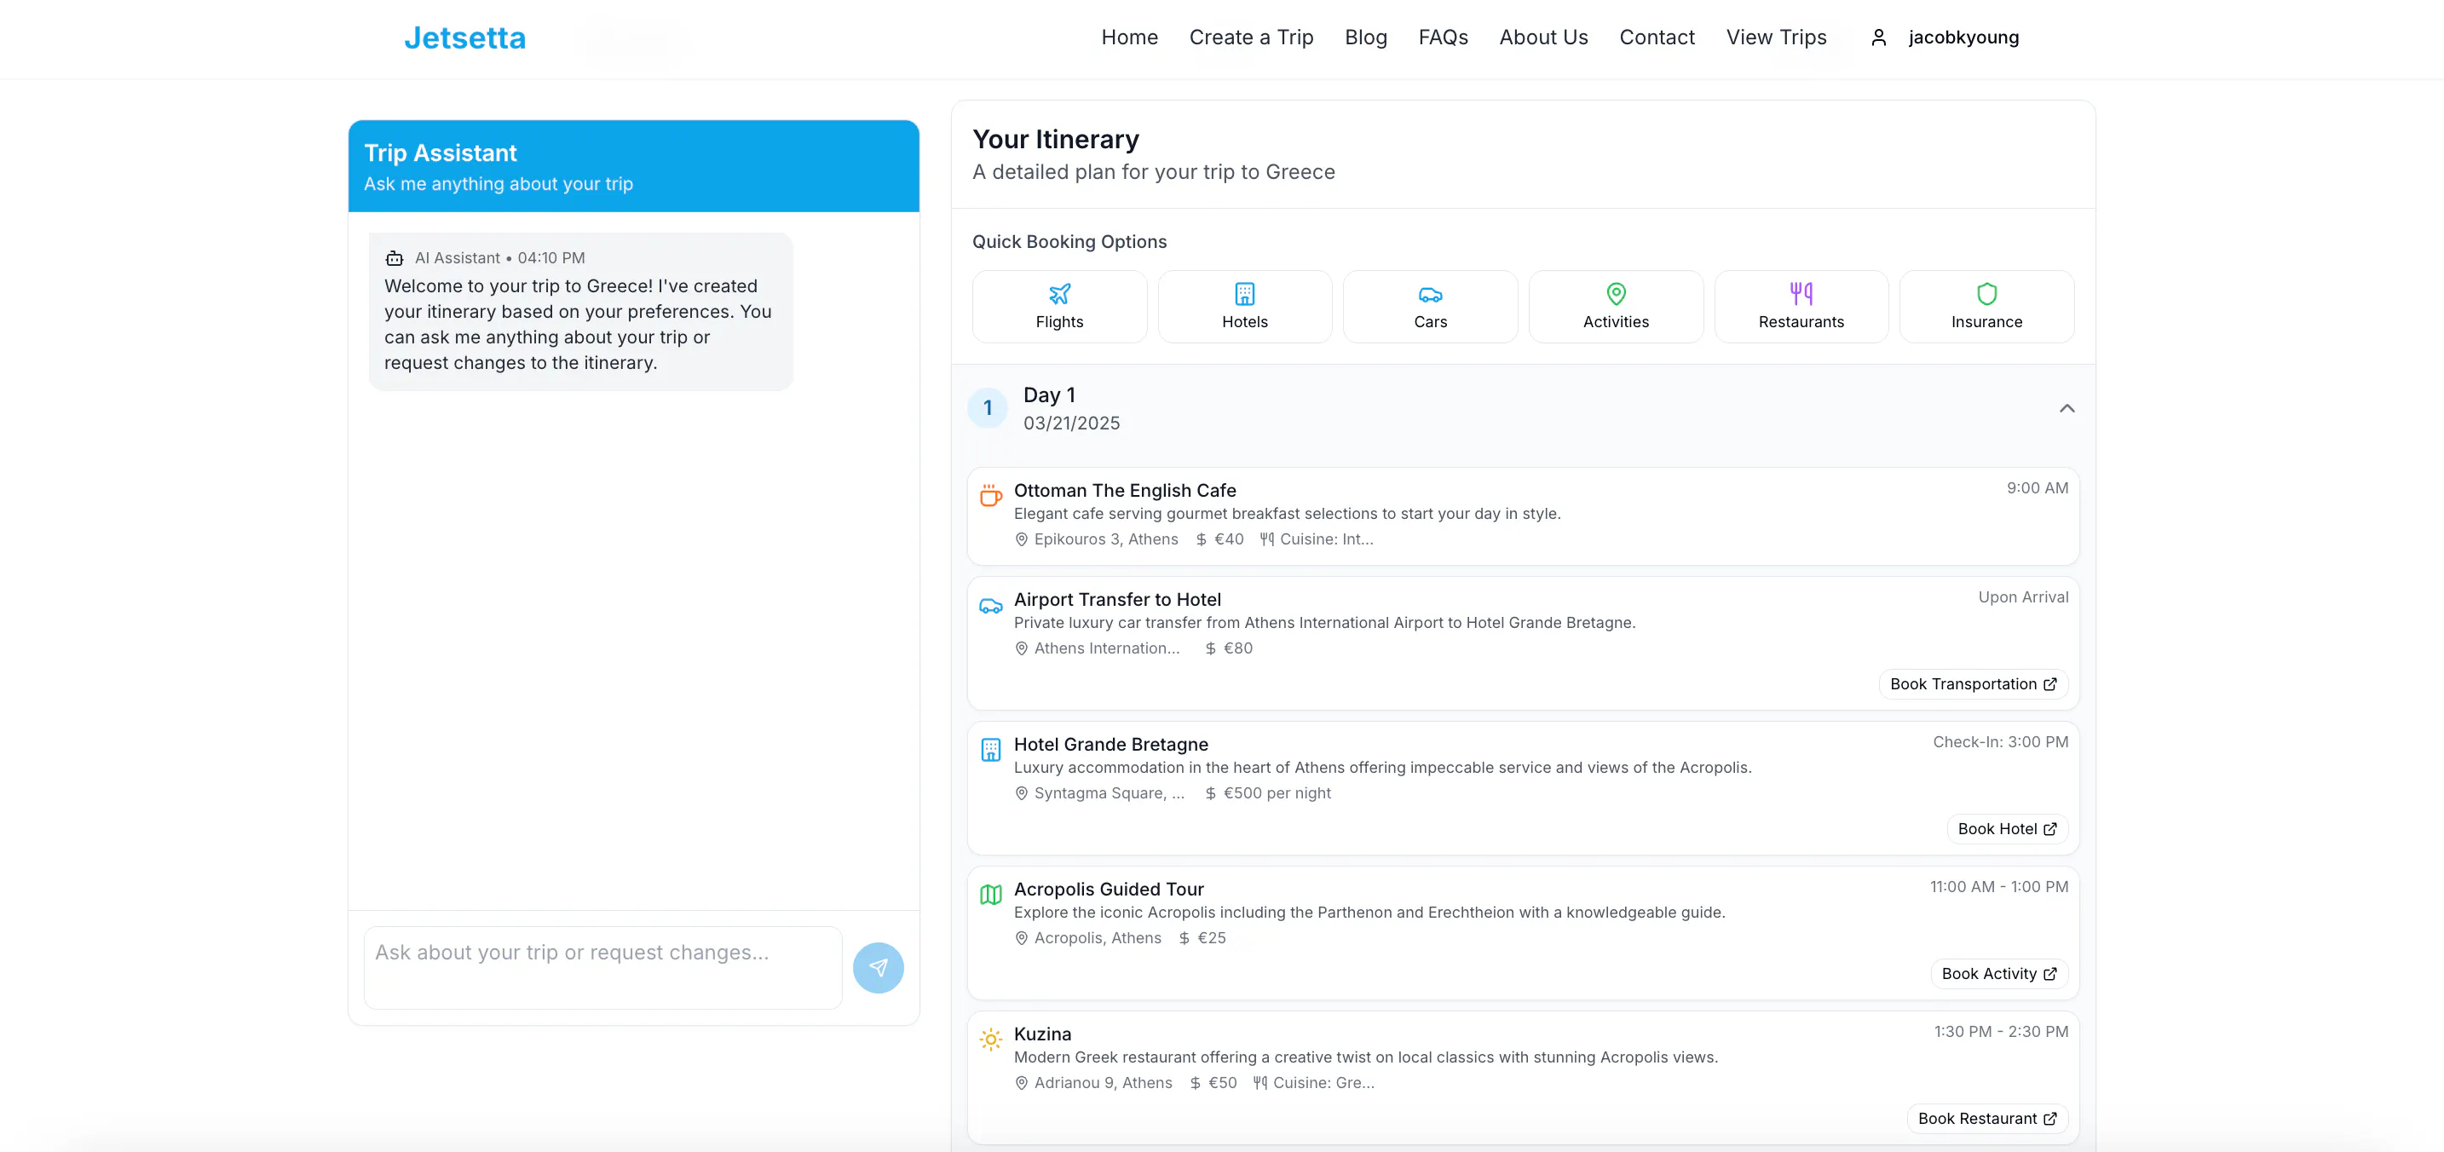The image size is (2444, 1152).
Task: Open the About Us page
Action: coord(1542,37)
